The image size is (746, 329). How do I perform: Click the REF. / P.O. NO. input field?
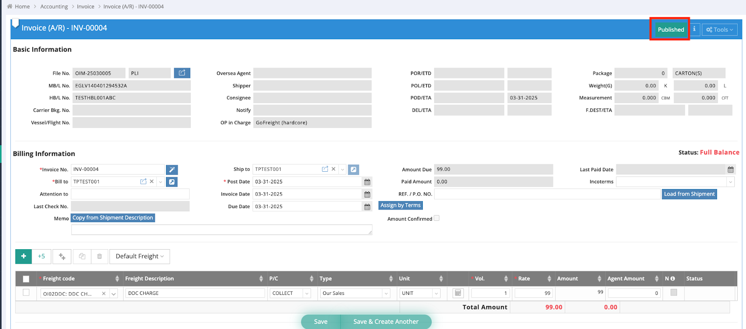click(547, 194)
